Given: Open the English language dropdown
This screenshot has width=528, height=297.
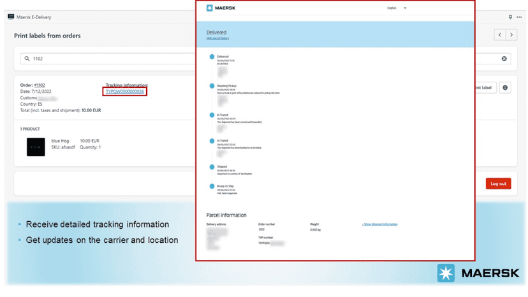Looking at the screenshot, I should click(x=397, y=8).
